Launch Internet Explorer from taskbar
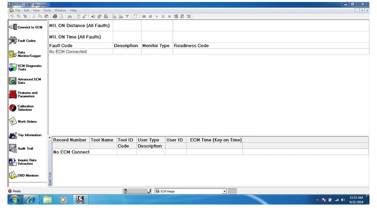The image size is (377, 212). (x=31, y=199)
